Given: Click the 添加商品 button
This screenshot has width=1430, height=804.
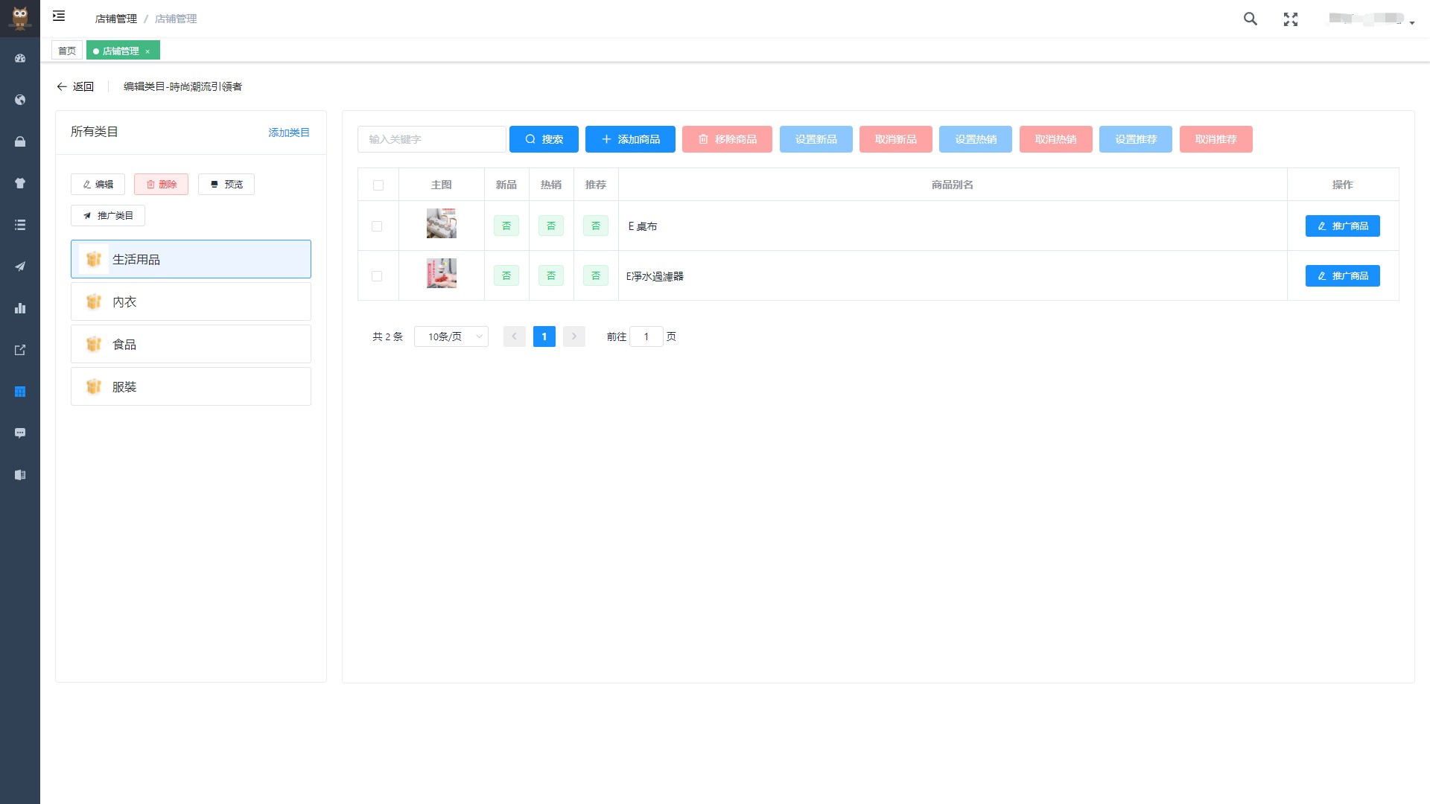Looking at the screenshot, I should [x=630, y=139].
